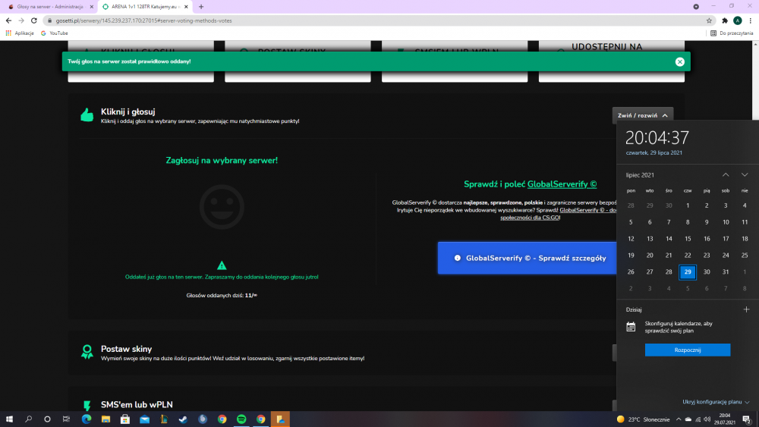759x427 pixels.
Task: Open File Explorer from the taskbar
Action: (x=106, y=419)
